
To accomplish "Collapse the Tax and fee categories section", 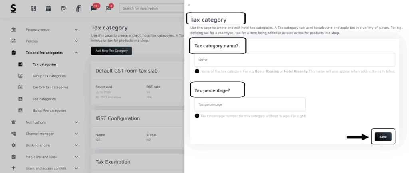I will (x=76, y=53).
